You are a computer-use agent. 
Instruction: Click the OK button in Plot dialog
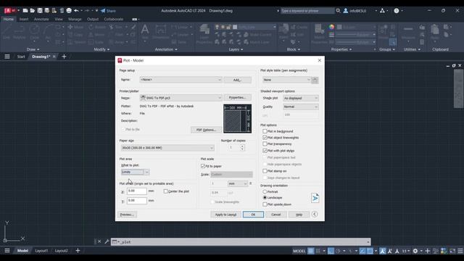coord(253,215)
